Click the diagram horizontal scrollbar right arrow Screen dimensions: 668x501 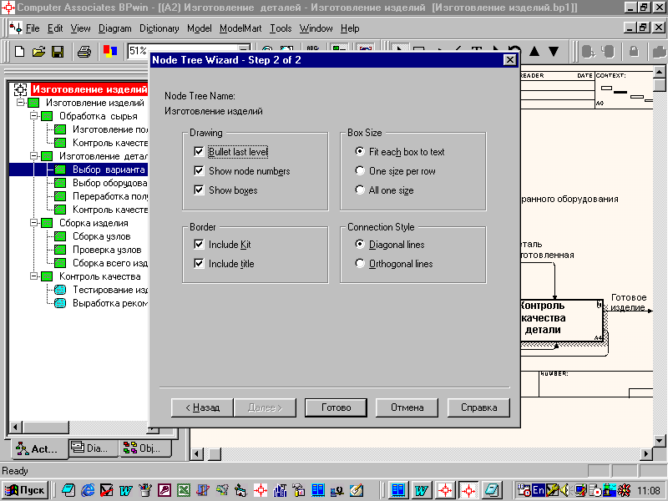click(x=645, y=453)
